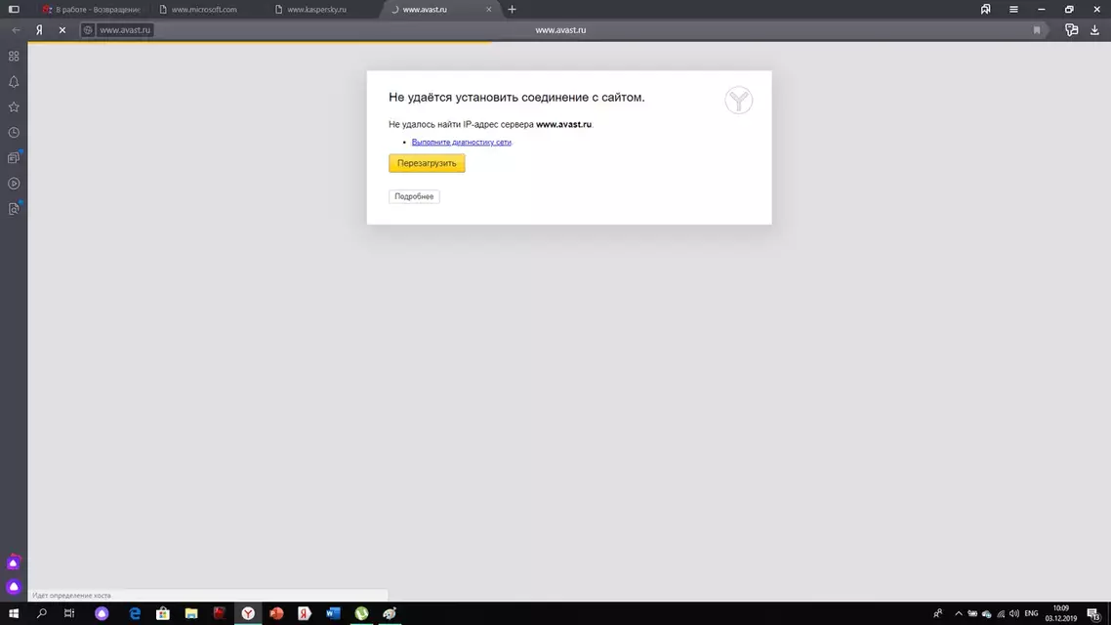
Task: Open Paint palette app in taskbar
Action: [x=390, y=613]
